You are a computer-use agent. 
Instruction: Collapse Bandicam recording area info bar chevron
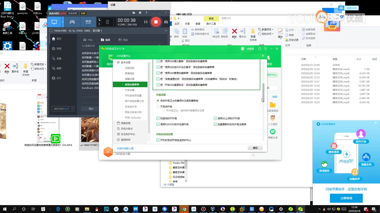point(166,31)
